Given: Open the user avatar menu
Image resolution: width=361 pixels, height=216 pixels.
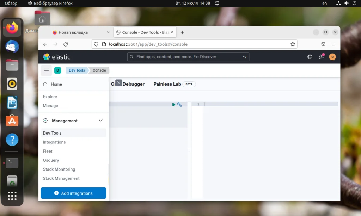Looking at the screenshot, I should click(332, 57).
